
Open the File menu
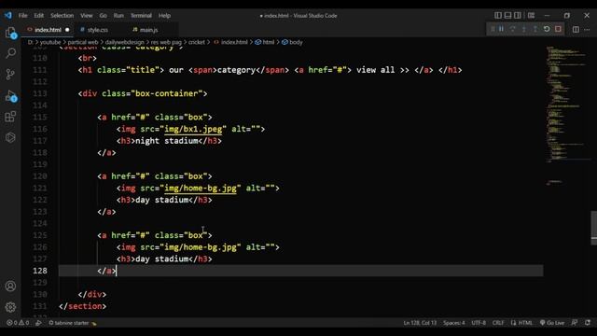tap(22, 16)
